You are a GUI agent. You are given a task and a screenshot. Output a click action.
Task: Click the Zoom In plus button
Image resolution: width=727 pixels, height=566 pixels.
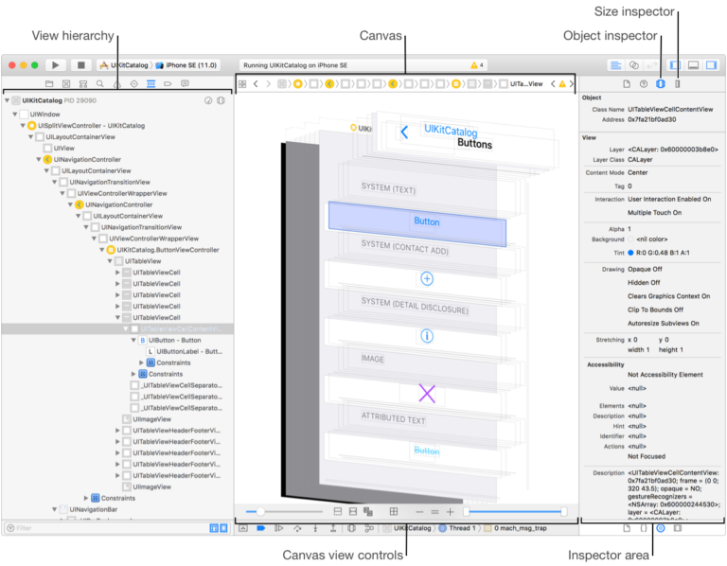click(450, 511)
